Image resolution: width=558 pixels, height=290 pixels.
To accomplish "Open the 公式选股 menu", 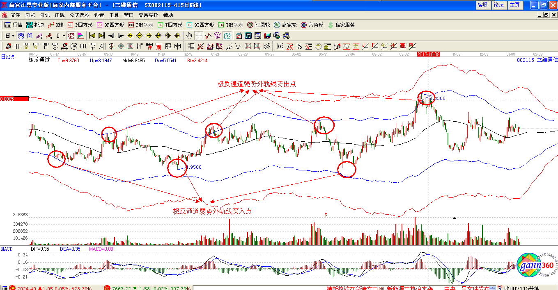I will (x=79, y=15).
